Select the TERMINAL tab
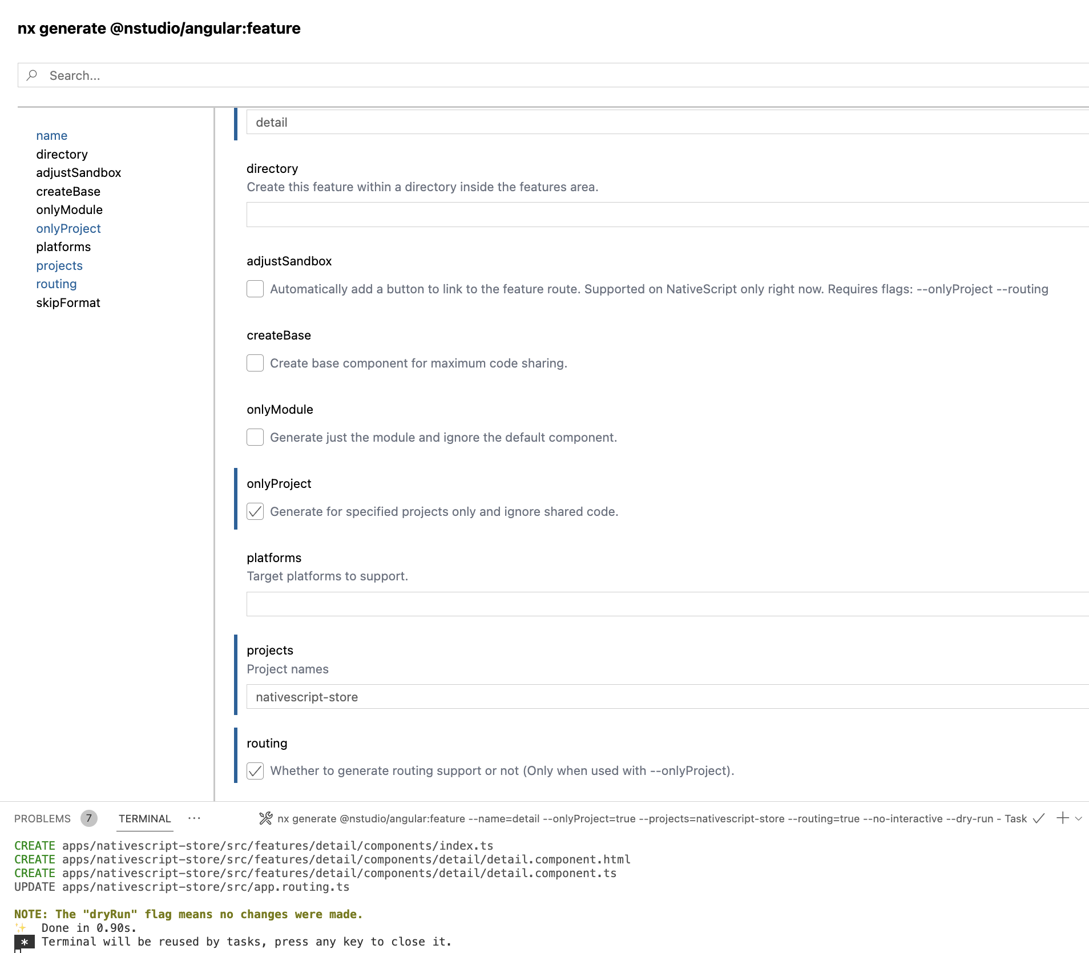Viewport: 1089px width, 953px height. pos(144,818)
